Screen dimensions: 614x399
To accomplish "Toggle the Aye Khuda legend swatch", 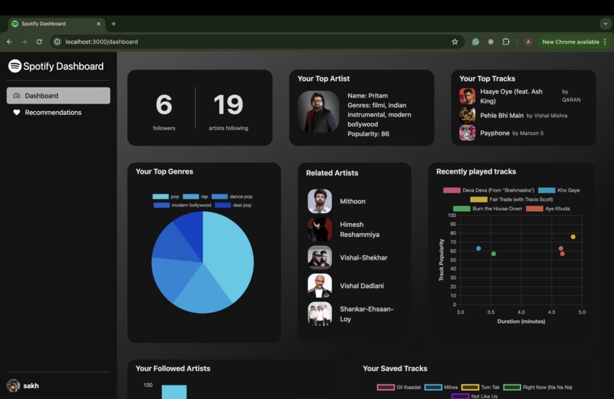I will tap(535, 209).
